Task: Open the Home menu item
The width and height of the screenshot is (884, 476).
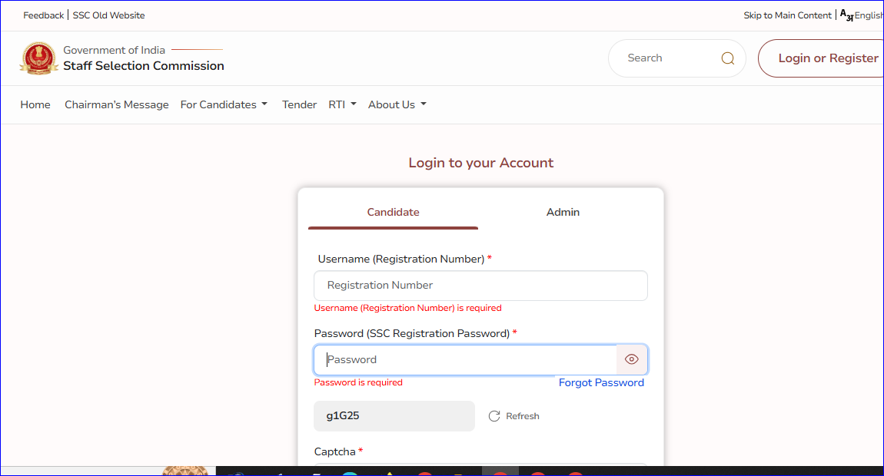Action: [35, 104]
